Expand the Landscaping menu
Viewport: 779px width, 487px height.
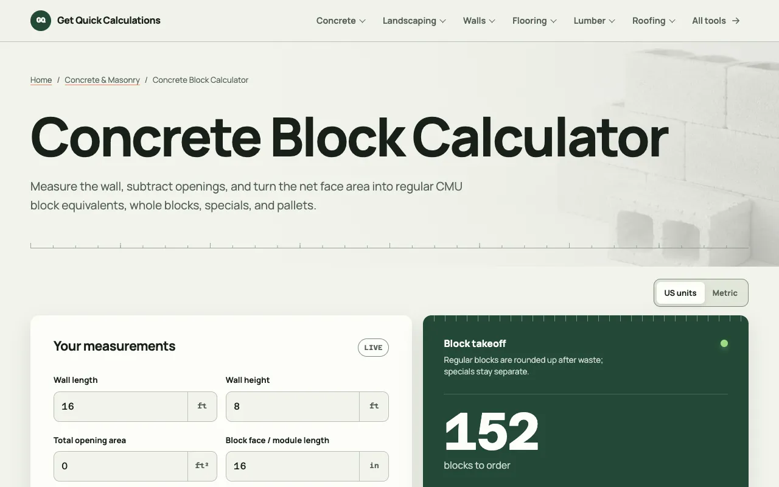pos(414,21)
